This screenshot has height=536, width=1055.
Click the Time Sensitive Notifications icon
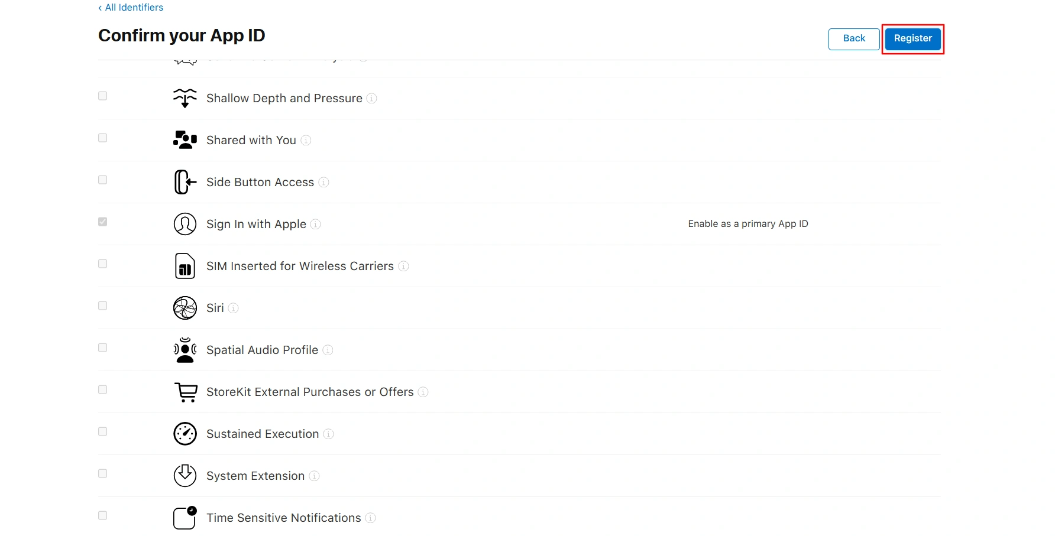pos(185,518)
